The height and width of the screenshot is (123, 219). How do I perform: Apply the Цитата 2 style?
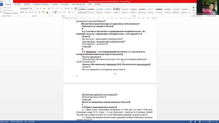click(x=168, y=10)
